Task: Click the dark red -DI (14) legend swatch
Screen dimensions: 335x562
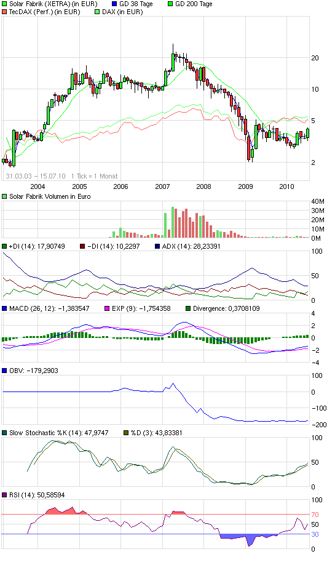Action: click(x=82, y=246)
